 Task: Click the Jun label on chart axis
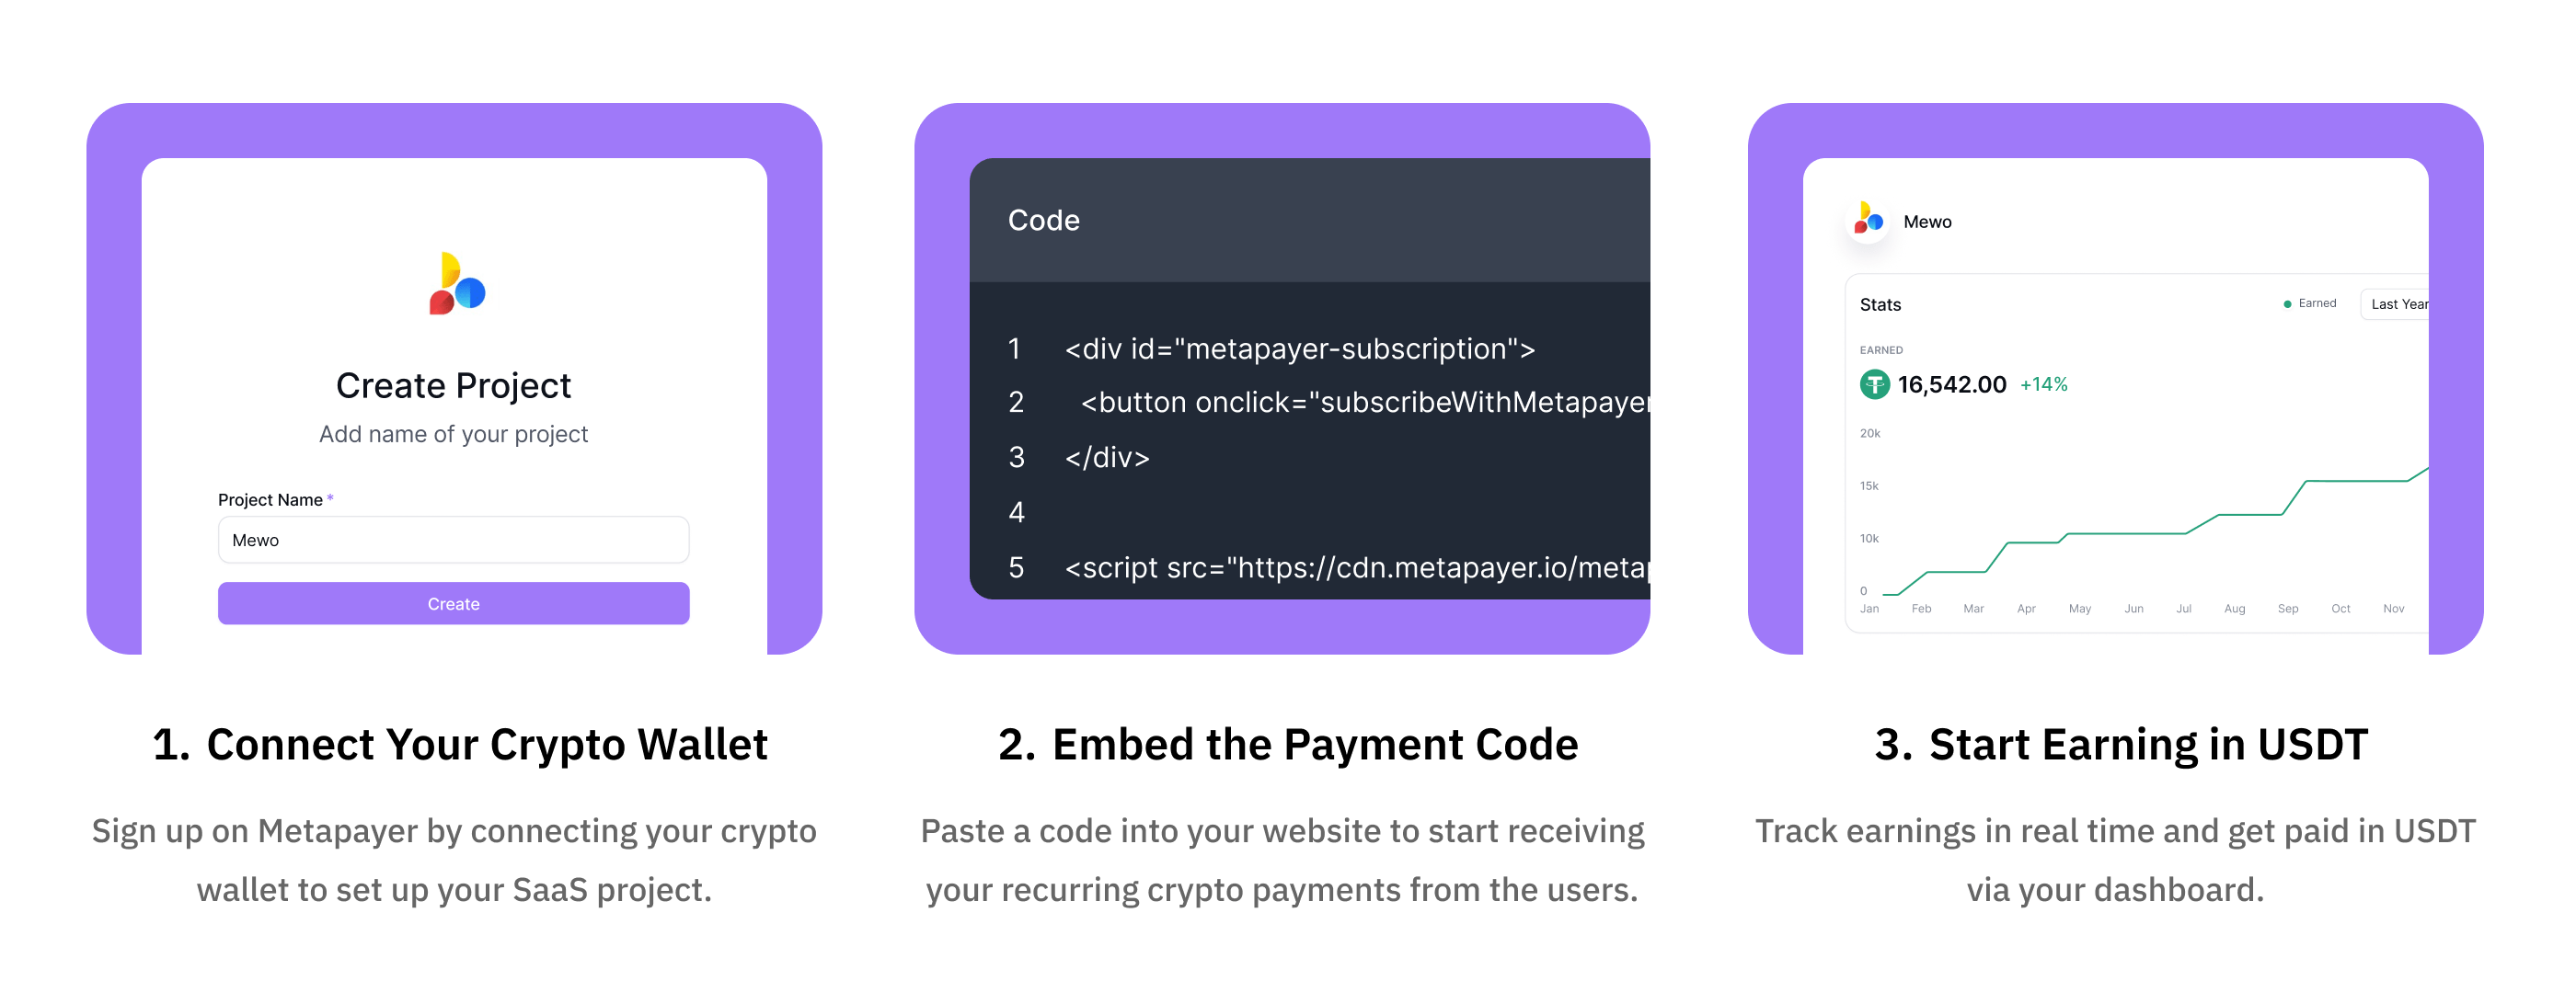[2133, 609]
